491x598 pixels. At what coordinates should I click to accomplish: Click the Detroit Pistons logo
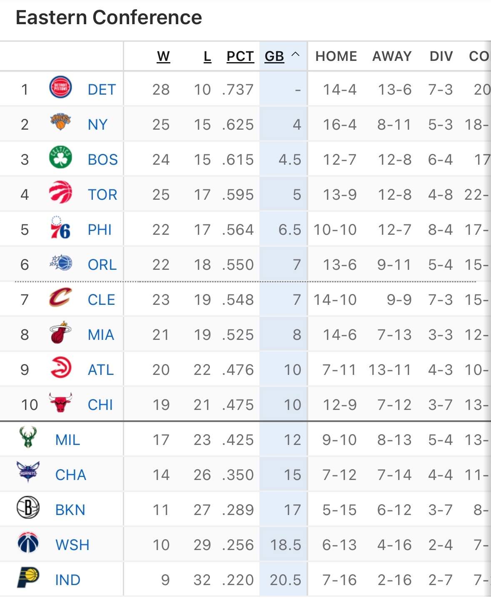coord(60,88)
